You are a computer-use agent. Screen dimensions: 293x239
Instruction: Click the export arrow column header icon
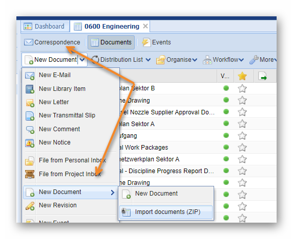262,76
